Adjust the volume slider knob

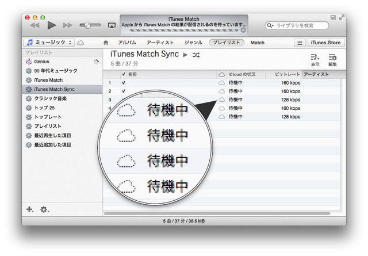point(87,25)
